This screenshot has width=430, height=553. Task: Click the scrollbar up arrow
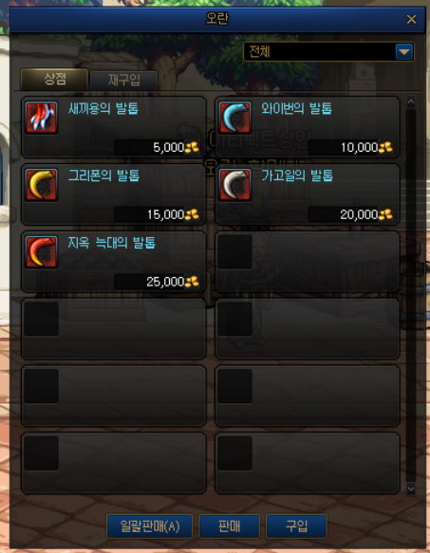[x=411, y=101]
